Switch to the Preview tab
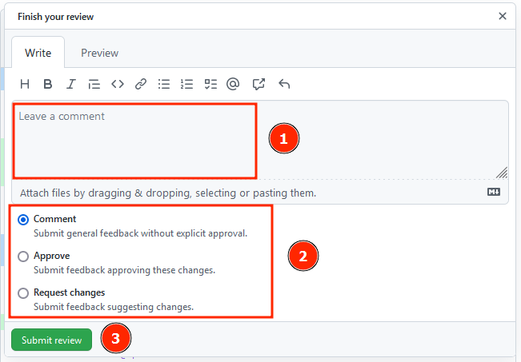This screenshot has width=521, height=362. 100,53
